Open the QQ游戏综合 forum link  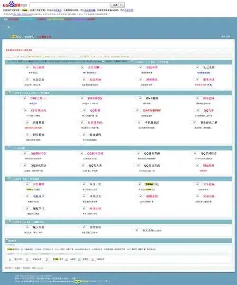click(38, 165)
